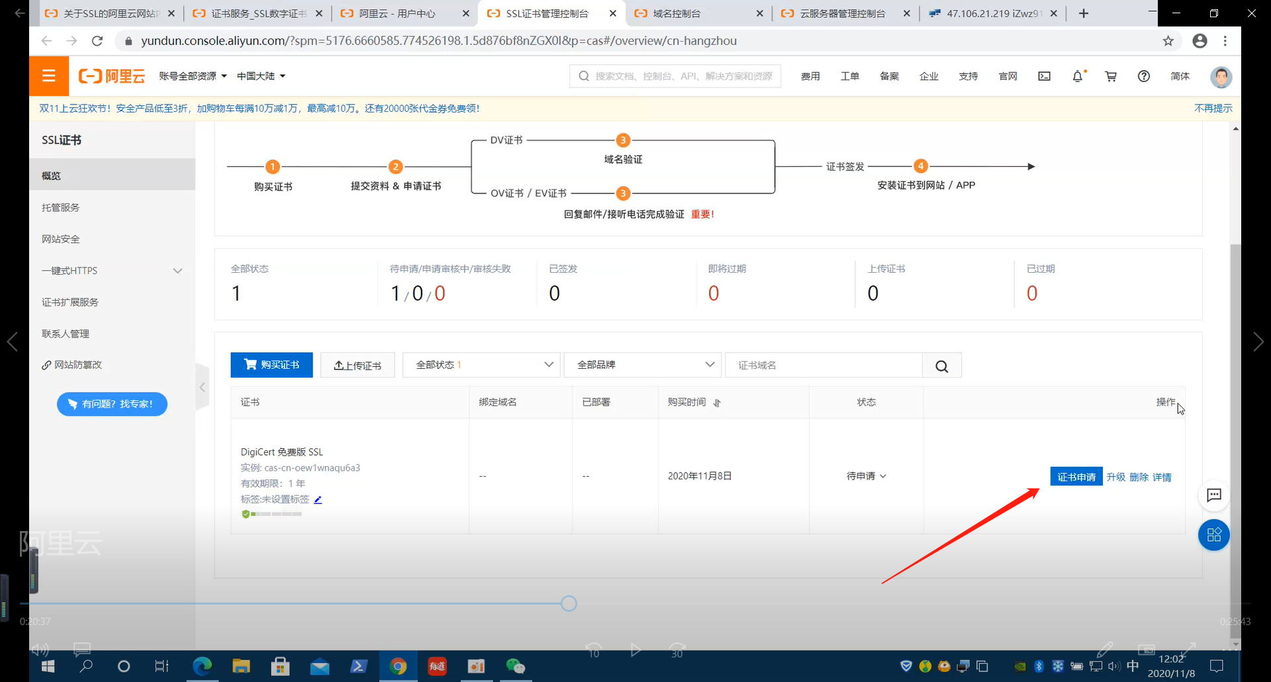Go back in browser history
Screen dimensions: 1271x682
pyautogui.click(x=46, y=41)
